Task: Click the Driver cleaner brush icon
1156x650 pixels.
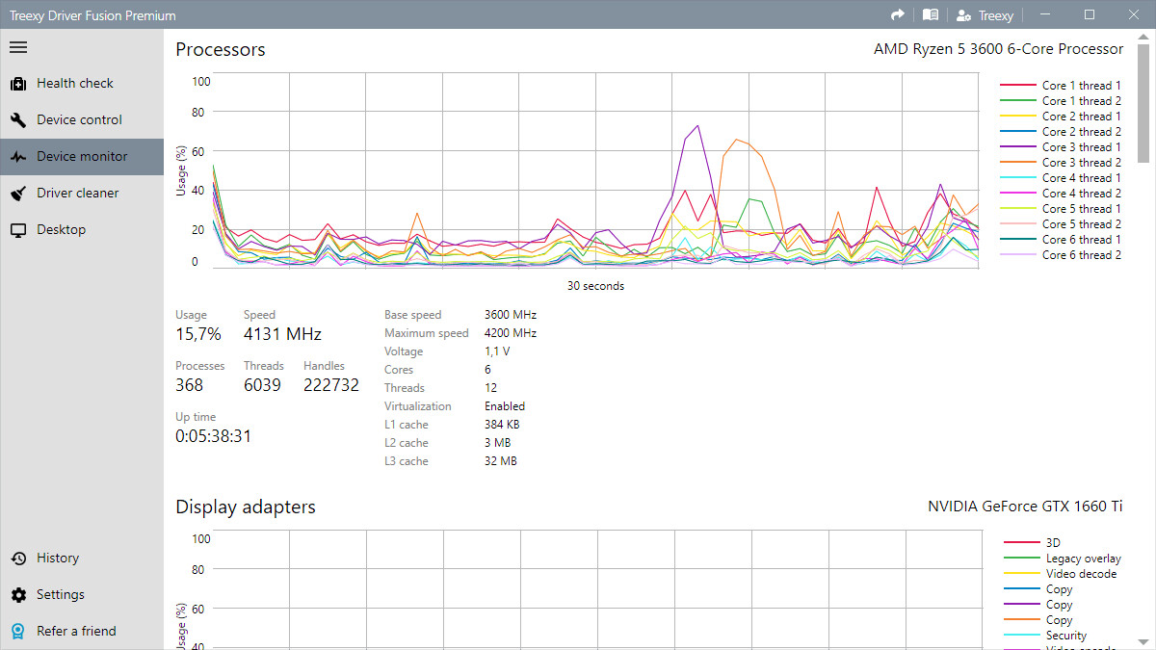Action: click(x=18, y=193)
